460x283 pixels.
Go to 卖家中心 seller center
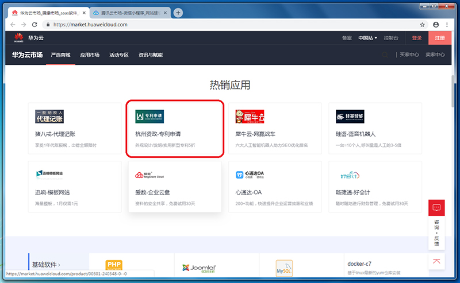[435, 55]
